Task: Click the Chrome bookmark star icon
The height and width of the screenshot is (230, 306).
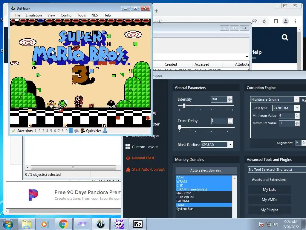Action: [264, 21]
